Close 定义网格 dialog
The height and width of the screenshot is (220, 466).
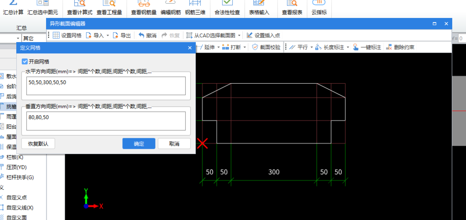click(x=190, y=48)
